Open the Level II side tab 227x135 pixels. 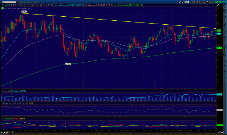click(x=225, y=69)
